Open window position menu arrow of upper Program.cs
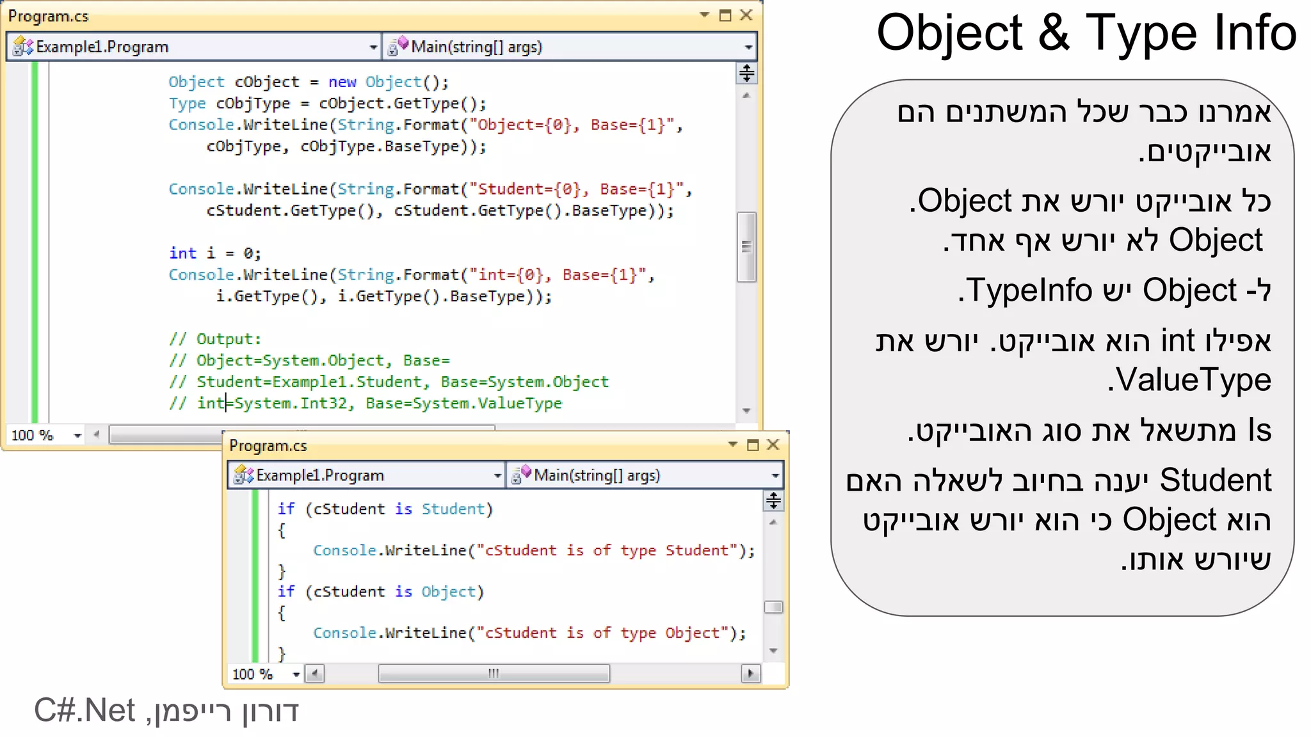Screen dimensions: 1311x737 (704, 15)
